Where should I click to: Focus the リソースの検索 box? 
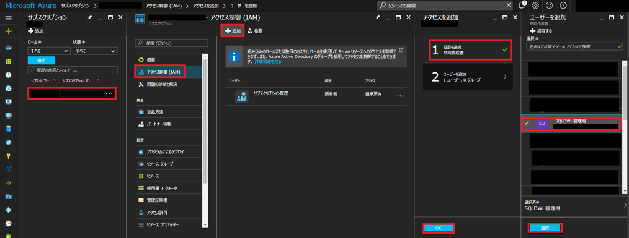click(x=445, y=5)
